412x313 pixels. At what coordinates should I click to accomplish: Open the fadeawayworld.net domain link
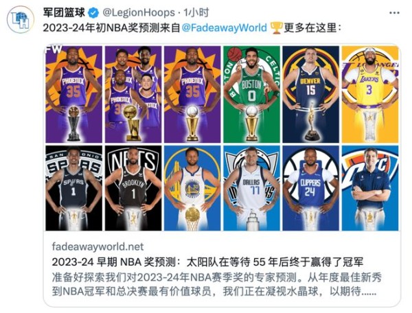tap(98, 246)
